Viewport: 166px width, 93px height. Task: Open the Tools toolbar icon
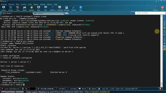pos(18,8)
